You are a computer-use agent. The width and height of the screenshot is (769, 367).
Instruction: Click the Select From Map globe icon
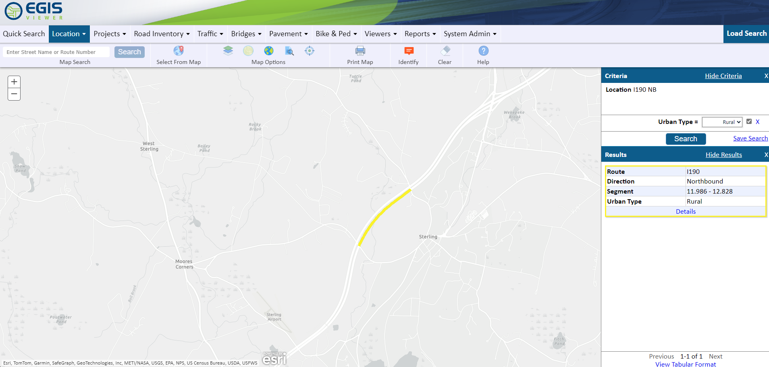click(x=178, y=51)
